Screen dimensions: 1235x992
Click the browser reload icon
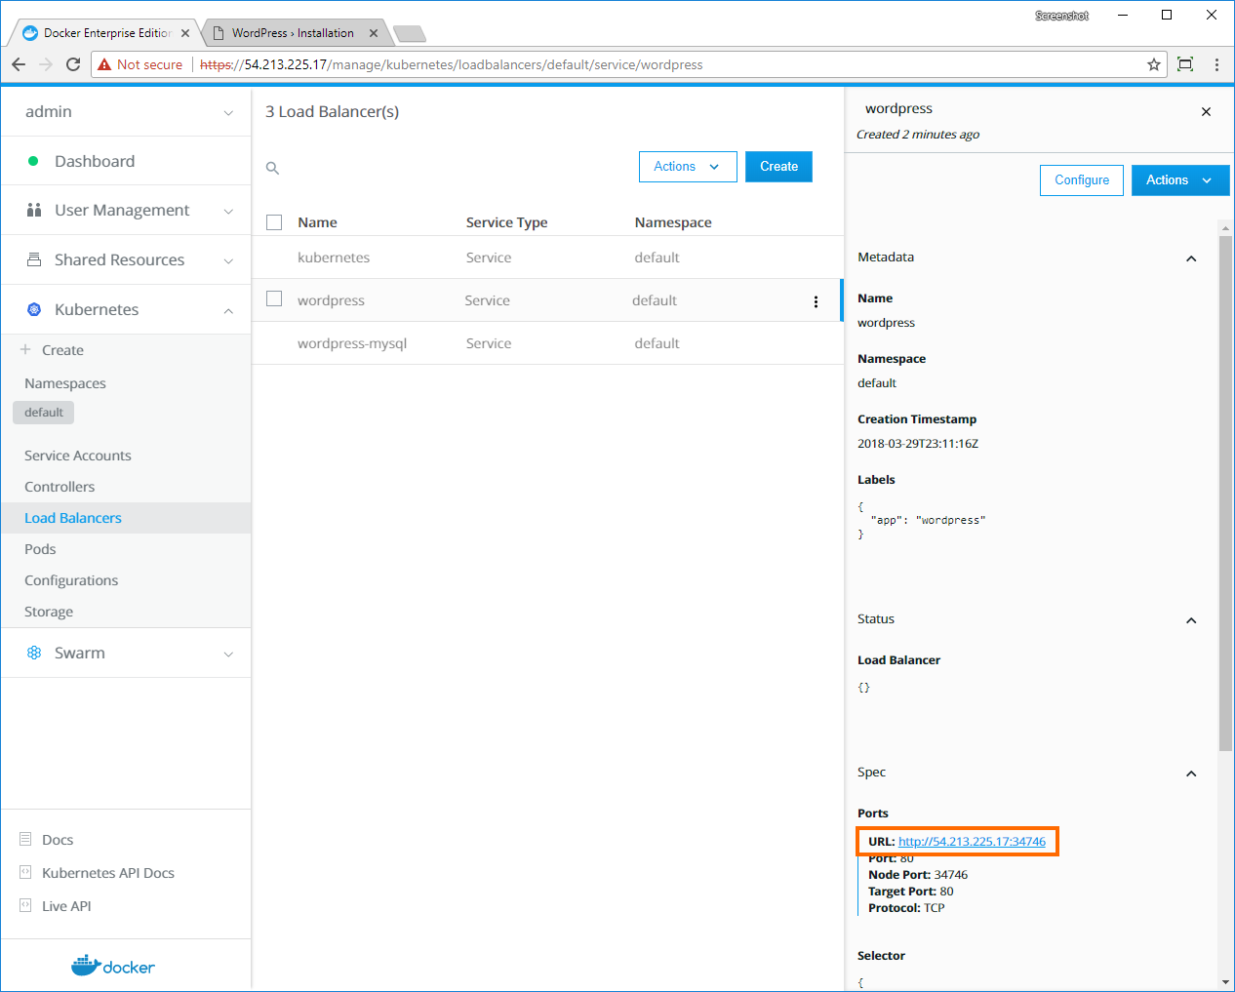(x=73, y=64)
